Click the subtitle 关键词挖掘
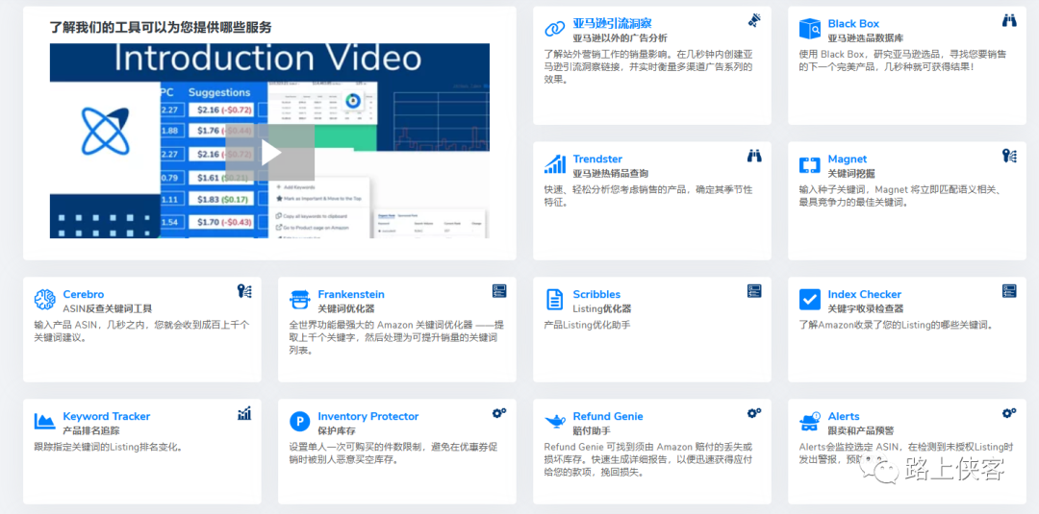Image resolution: width=1039 pixels, height=514 pixels. tap(851, 173)
